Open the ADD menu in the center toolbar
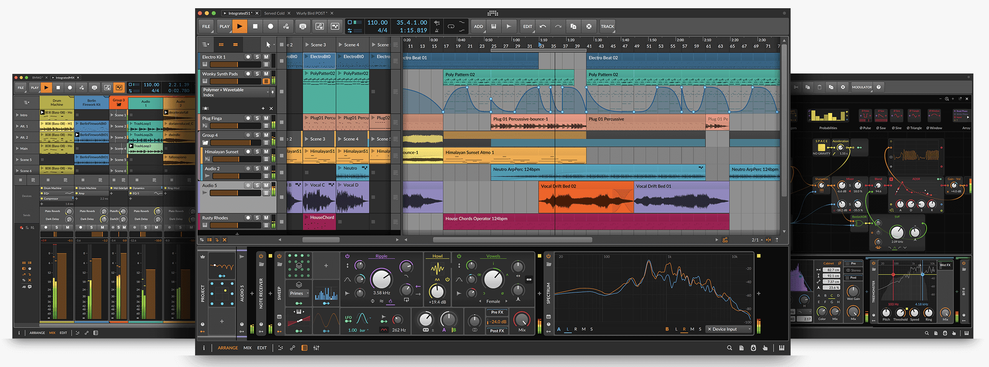989x367 pixels. pos(478,26)
